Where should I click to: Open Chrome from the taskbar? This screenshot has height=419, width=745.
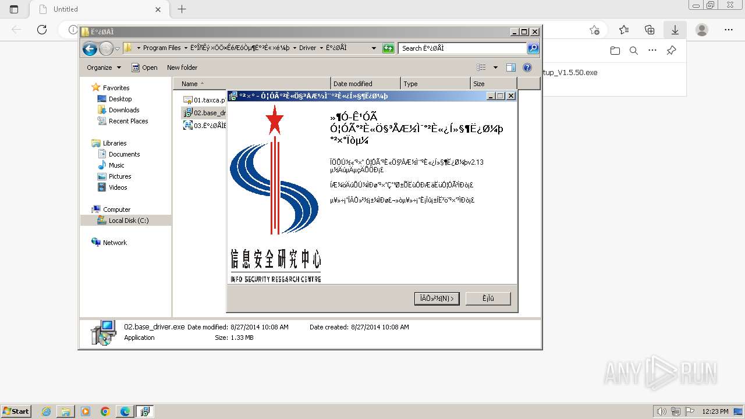pyautogui.click(x=105, y=411)
